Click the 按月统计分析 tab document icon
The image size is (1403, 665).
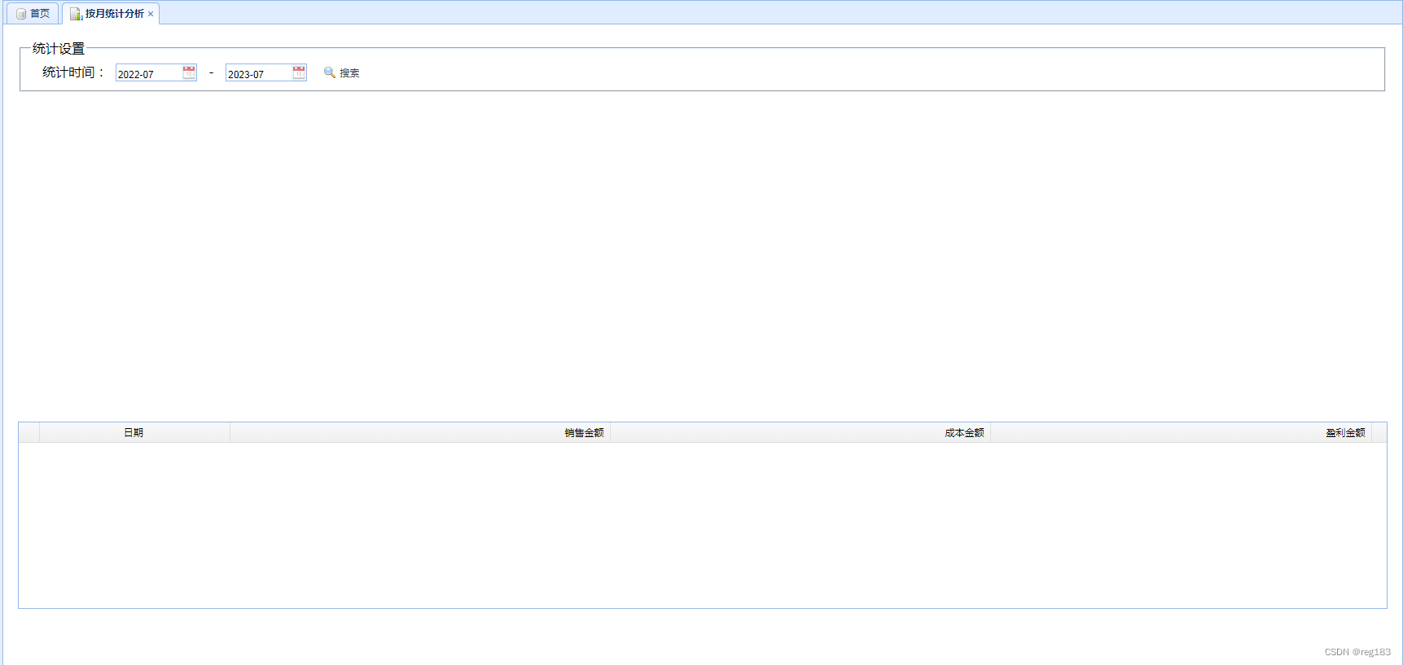[x=76, y=14]
